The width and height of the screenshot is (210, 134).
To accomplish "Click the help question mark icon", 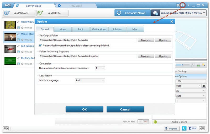I will (x=188, y=5).
